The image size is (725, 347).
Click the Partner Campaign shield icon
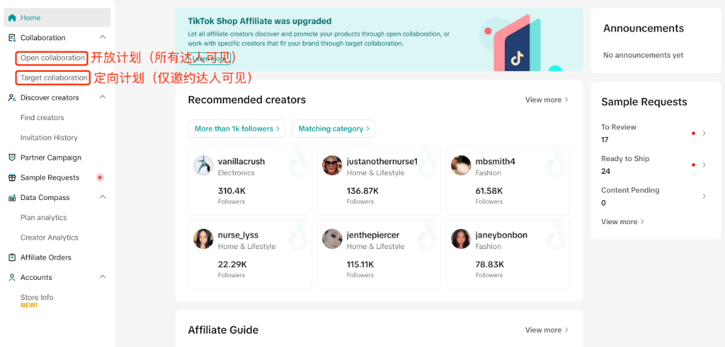tap(12, 158)
